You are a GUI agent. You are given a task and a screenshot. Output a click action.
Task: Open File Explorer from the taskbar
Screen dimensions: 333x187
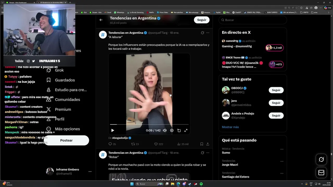(x=172, y=184)
